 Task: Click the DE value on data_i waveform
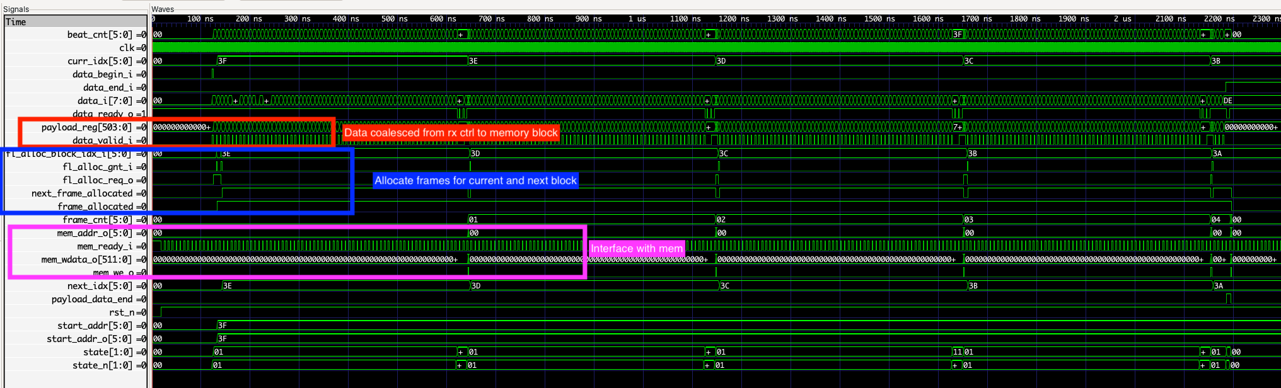pyautogui.click(x=1227, y=101)
